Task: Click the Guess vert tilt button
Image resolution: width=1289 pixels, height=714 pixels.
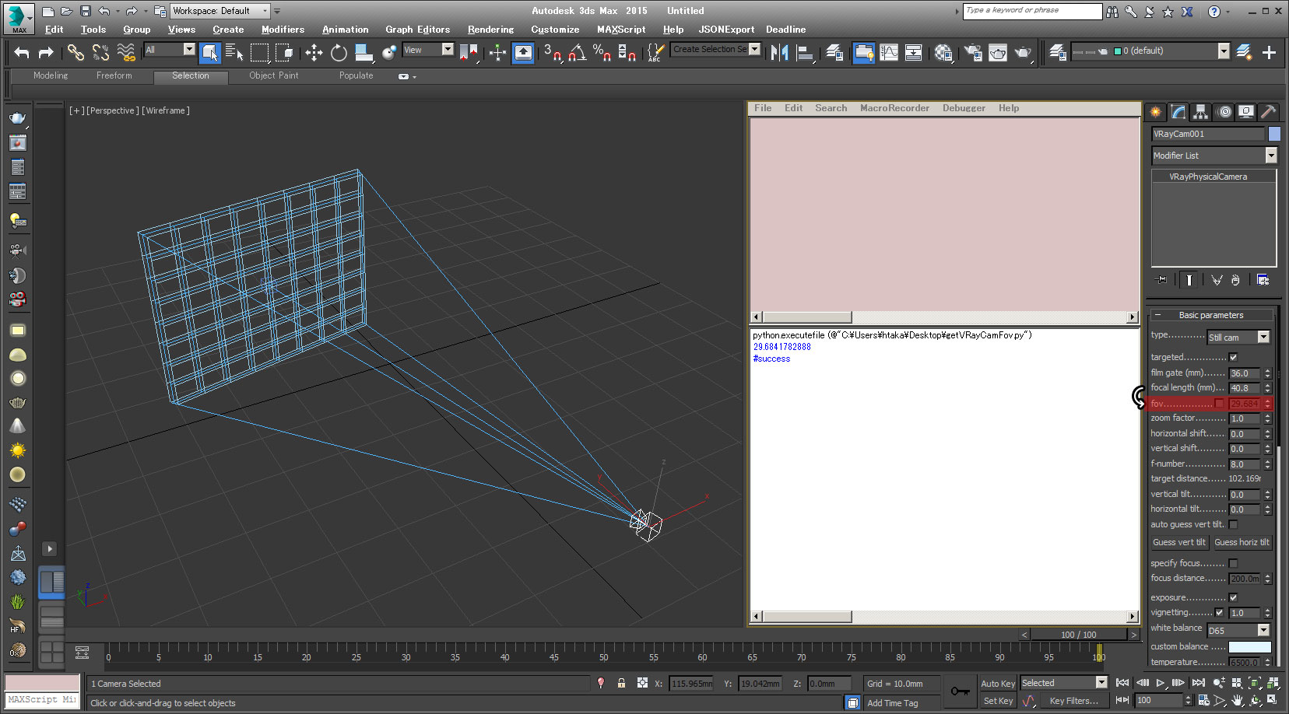Action: click(x=1179, y=543)
